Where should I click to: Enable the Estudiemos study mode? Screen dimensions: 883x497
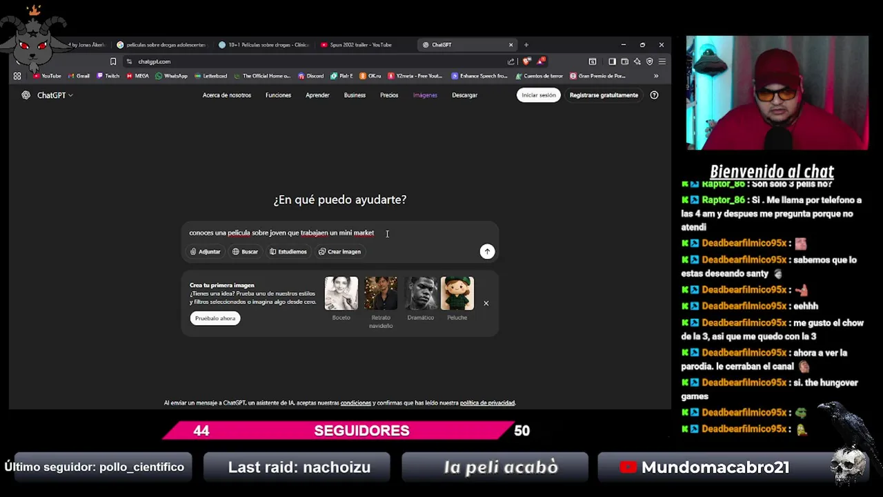(288, 252)
